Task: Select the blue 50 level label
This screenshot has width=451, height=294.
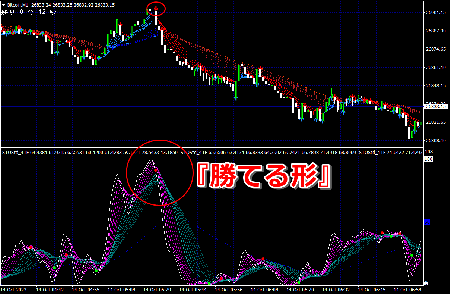Action: click(428, 222)
